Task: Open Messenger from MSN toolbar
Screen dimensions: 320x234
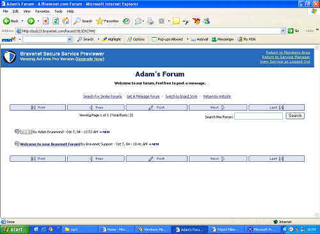Action: click(223, 39)
